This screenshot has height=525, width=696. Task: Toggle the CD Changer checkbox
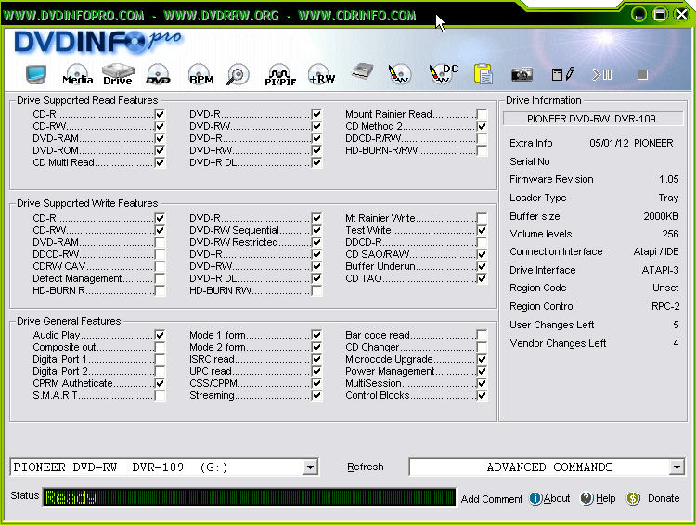[x=482, y=347]
